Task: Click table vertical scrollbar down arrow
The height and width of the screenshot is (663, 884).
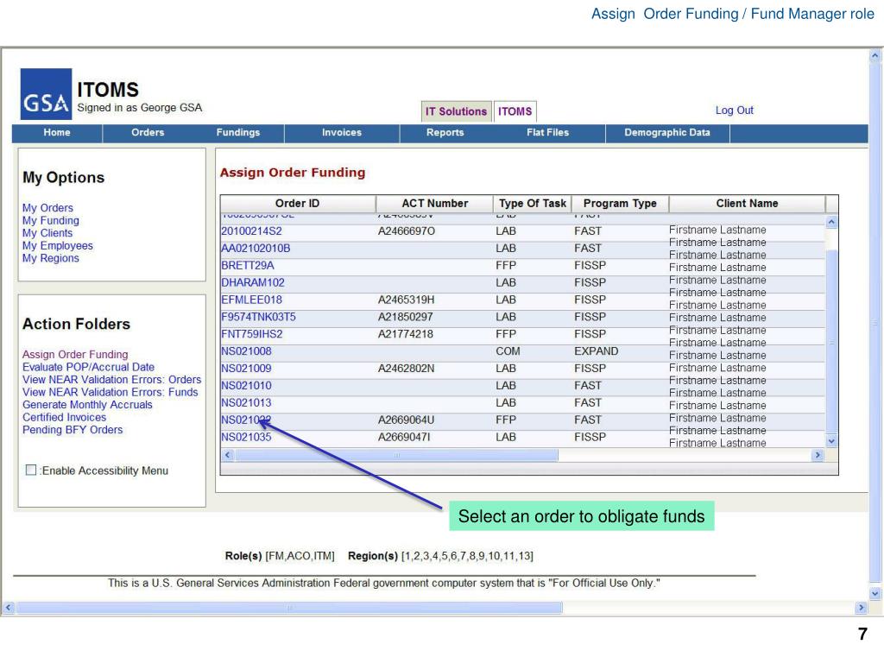Action: [831, 441]
